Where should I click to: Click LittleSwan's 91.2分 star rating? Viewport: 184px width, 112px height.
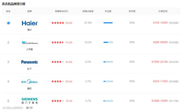point(58,42)
